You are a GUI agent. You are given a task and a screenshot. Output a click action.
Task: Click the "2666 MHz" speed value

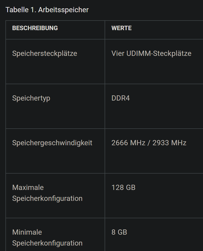128,143
